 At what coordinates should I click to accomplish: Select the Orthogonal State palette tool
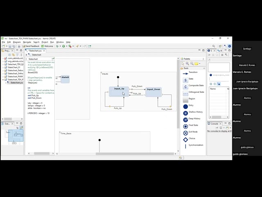pos(193,92)
